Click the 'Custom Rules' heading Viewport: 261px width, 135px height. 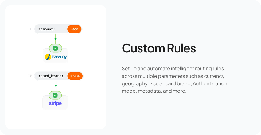pyautogui.click(x=159, y=48)
